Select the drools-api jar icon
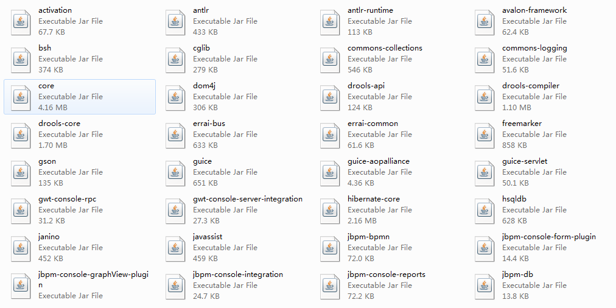The width and height of the screenshot is (616, 308). [x=330, y=97]
